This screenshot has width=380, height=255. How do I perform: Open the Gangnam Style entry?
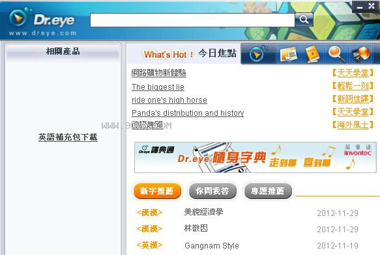212,245
